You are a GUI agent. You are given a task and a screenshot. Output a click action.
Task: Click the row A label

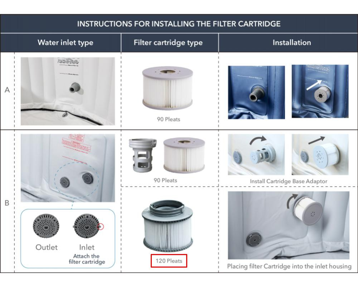7,90
